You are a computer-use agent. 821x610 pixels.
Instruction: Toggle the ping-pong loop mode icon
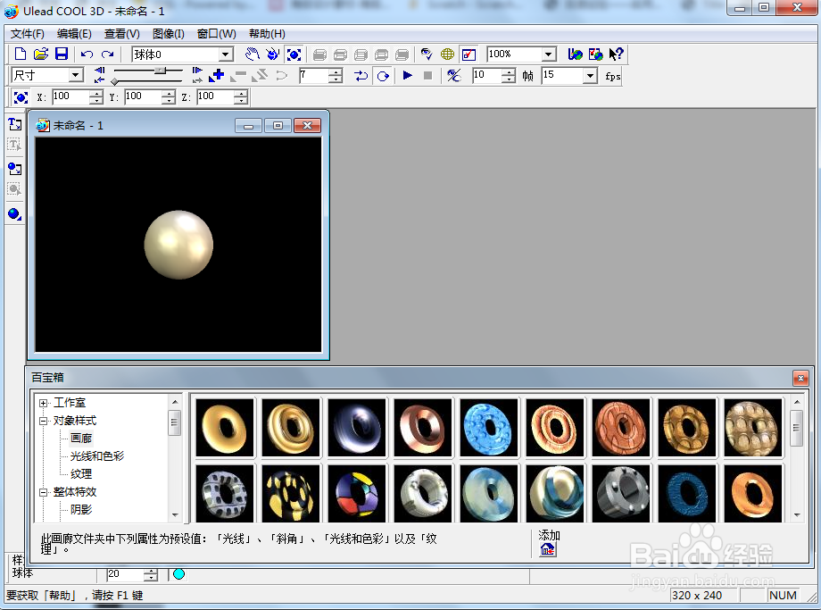coord(361,75)
